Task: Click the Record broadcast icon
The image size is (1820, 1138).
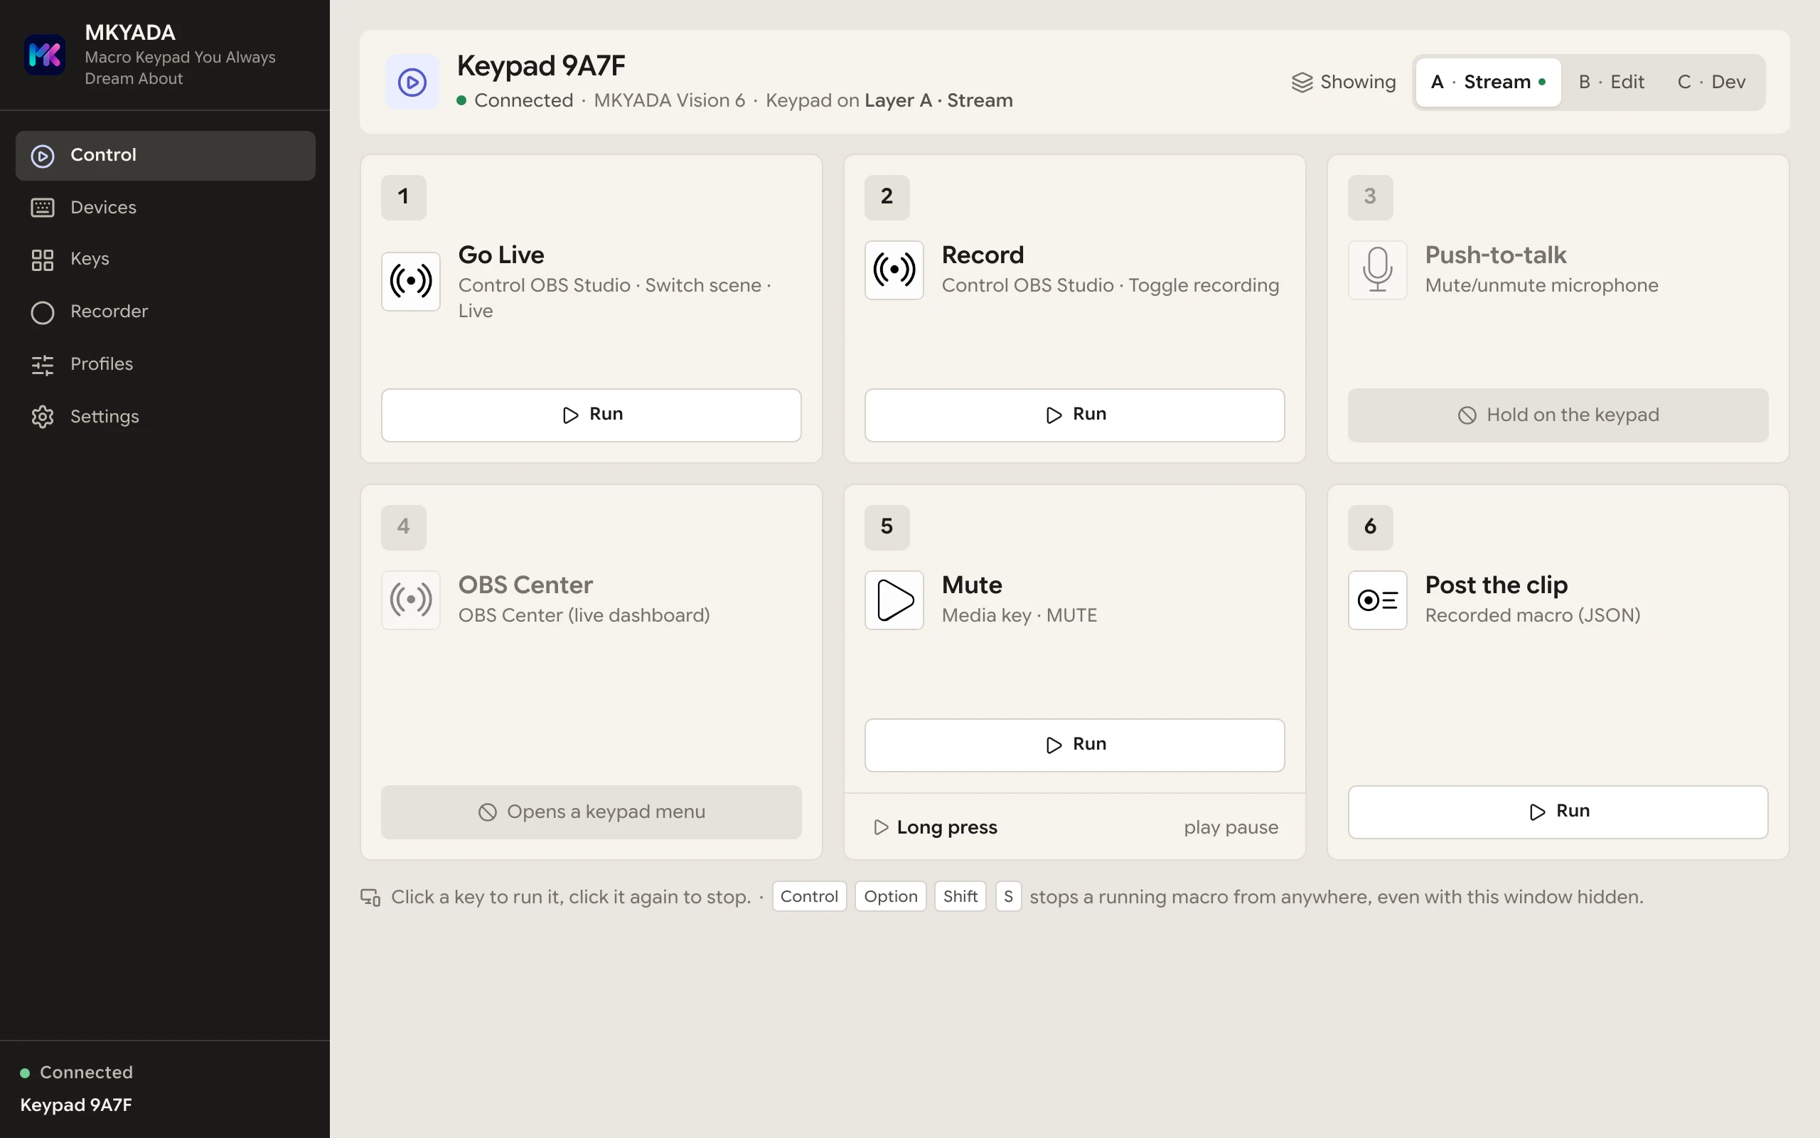Action: [894, 270]
